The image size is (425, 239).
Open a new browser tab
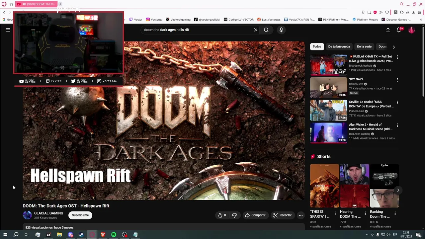pyautogui.click(x=60, y=4)
